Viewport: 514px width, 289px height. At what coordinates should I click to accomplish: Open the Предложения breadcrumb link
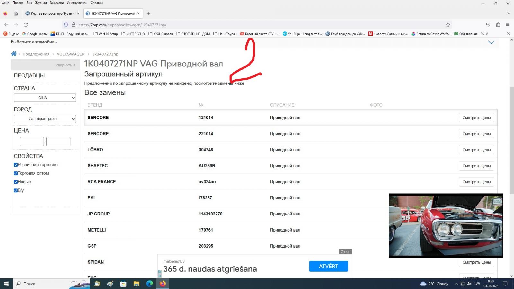coord(36,54)
